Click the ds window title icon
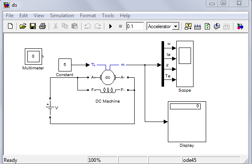The width and height of the screenshot is (252, 164). (x=6, y=5)
